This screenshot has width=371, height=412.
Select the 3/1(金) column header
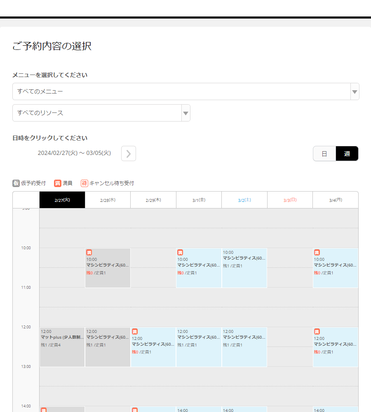coord(199,200)
